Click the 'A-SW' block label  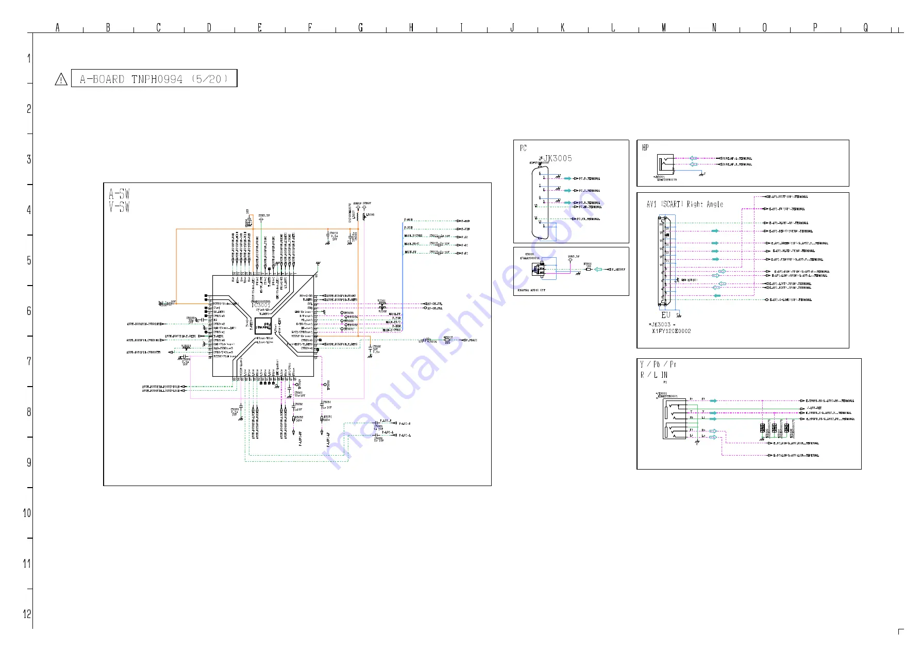[119, 194]
